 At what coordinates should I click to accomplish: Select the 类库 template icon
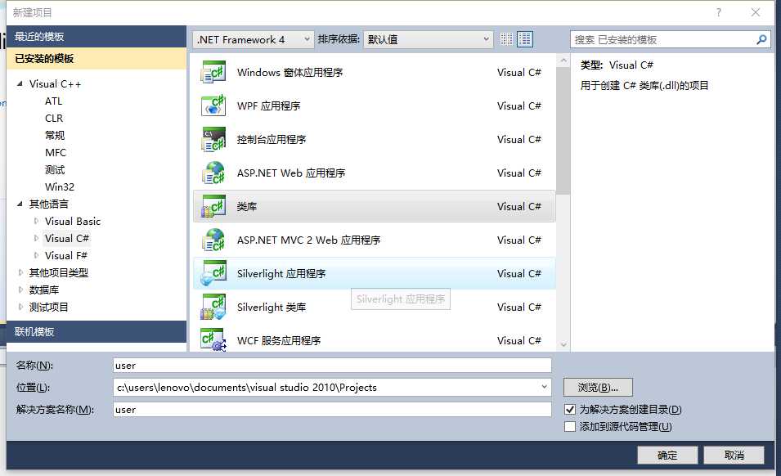[x=213, y=206]
